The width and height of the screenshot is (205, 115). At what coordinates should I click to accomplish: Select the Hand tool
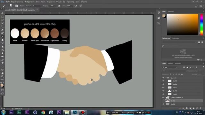(2, 73)
